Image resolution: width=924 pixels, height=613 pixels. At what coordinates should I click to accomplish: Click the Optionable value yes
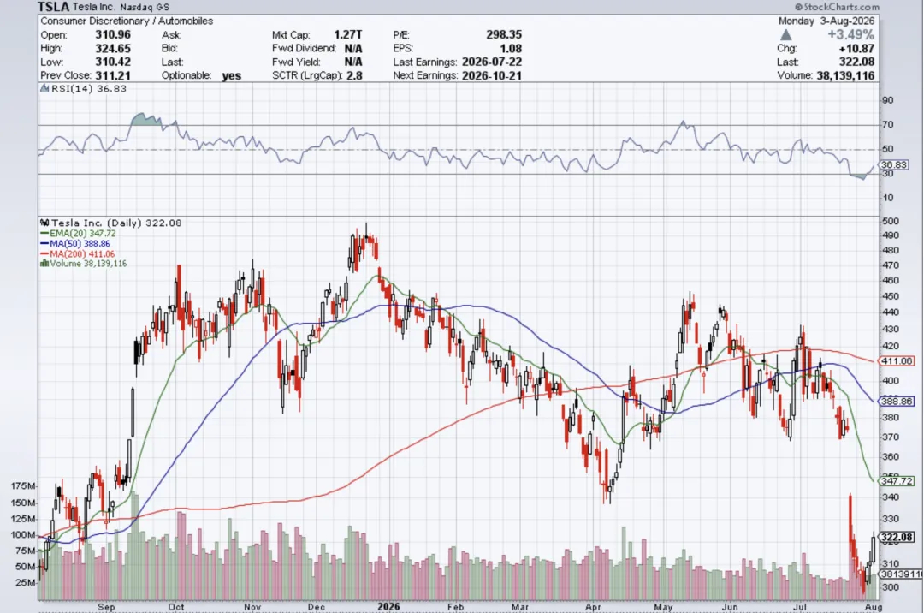(x=232, y=75)
